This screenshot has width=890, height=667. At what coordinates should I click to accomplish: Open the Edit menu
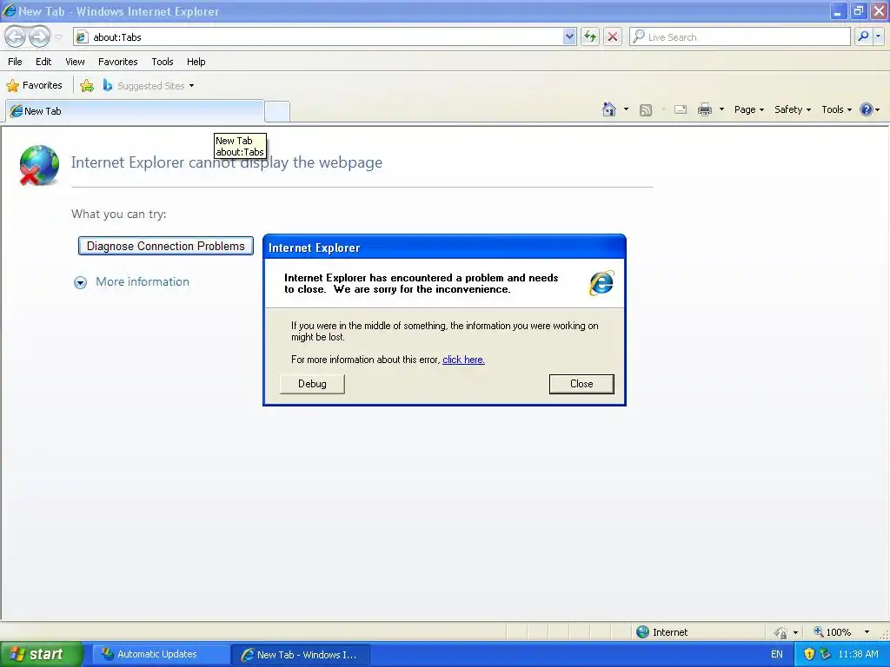43,62
